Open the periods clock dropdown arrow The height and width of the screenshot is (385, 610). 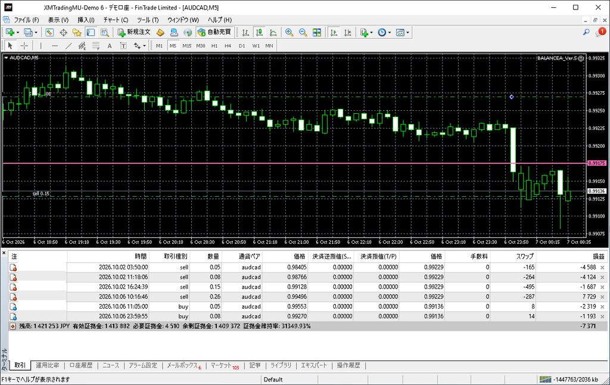coord(390,33)
